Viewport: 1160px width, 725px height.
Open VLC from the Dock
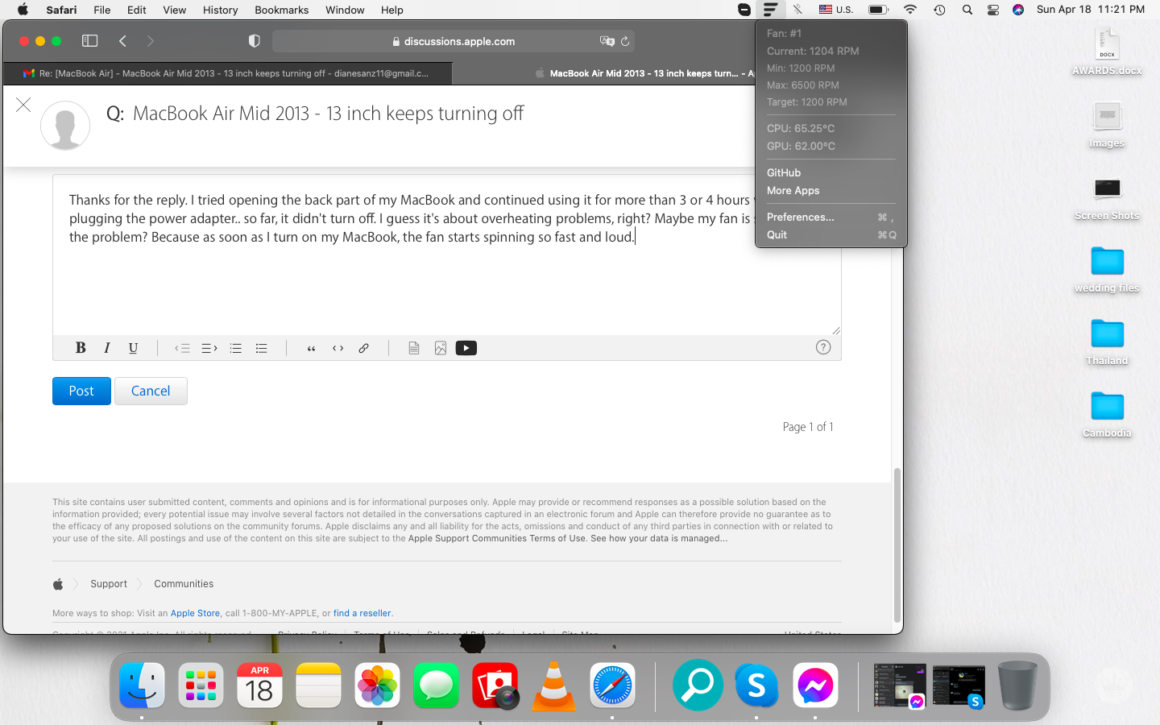(x=554, y=686)
